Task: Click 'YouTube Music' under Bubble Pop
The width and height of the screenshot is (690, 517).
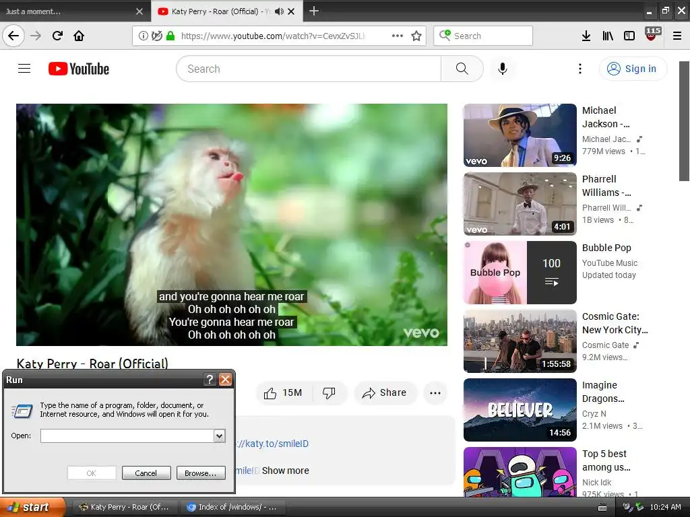Action: [x=609, y=263]
